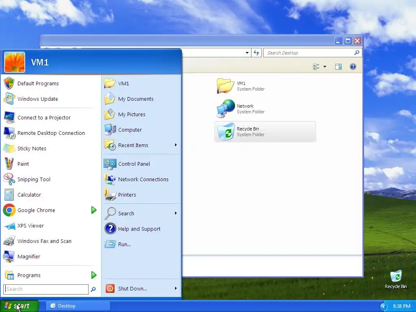Show hidden tray icons arrow
The height and width of the screenshot is (312, 416).
coord(383,306)
